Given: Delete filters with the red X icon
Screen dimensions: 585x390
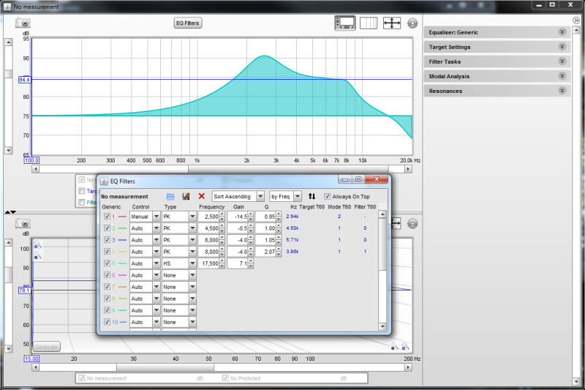Looking at the screenshot, I should click(x=202, y=196).
